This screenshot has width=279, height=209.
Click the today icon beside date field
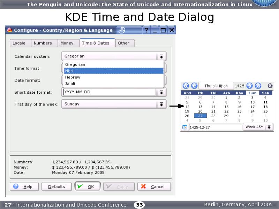point(184,127)
